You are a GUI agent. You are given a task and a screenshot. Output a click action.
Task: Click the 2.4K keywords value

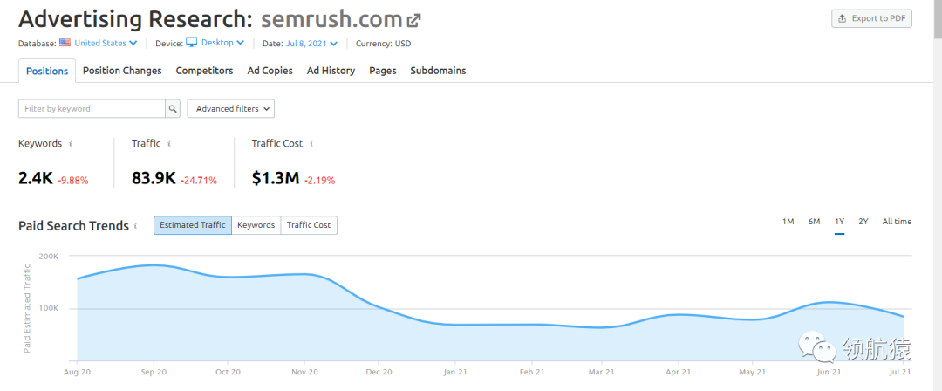[x=36, y=178]
